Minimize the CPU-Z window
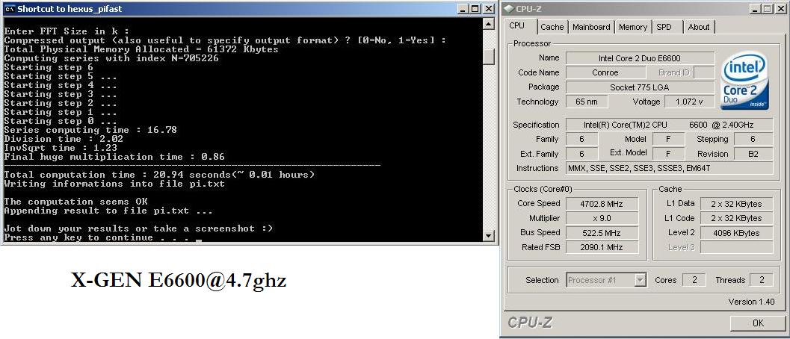Screen dimensions: 790x339 click(755, 9)
